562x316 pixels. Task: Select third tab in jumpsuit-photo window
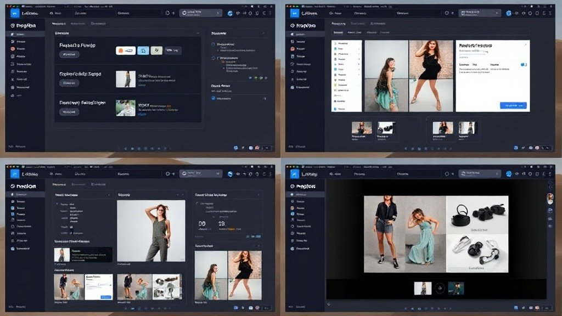pos(98,184)
